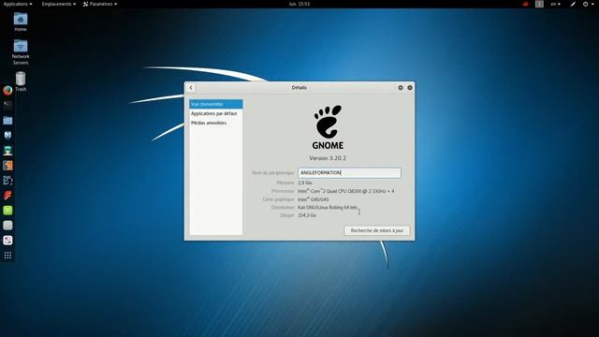Show all applications grid
The height and width of the screenshot is (337, 599).
[x=7, y=256]
